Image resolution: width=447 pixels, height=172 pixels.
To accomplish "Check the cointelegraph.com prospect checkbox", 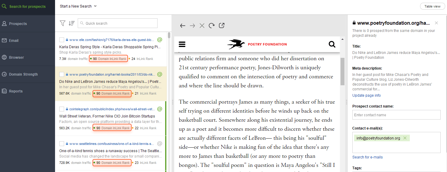I will point(62,109).
